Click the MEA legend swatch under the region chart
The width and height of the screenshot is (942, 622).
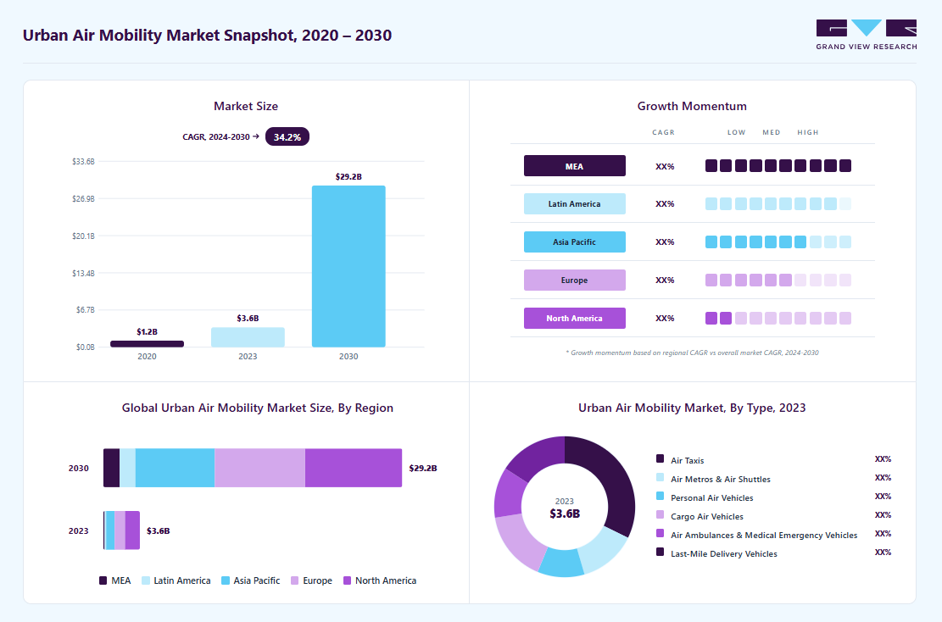click(x=103, y=580)
